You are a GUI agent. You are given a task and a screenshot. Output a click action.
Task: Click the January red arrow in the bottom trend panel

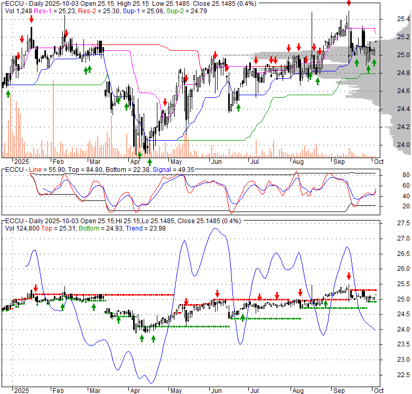tap(35, 286)
